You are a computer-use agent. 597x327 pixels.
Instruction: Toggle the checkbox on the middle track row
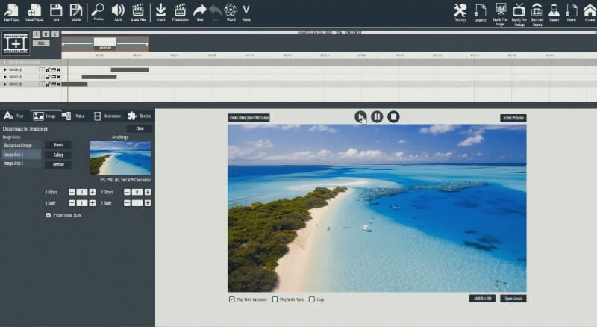tap(42, 77)
